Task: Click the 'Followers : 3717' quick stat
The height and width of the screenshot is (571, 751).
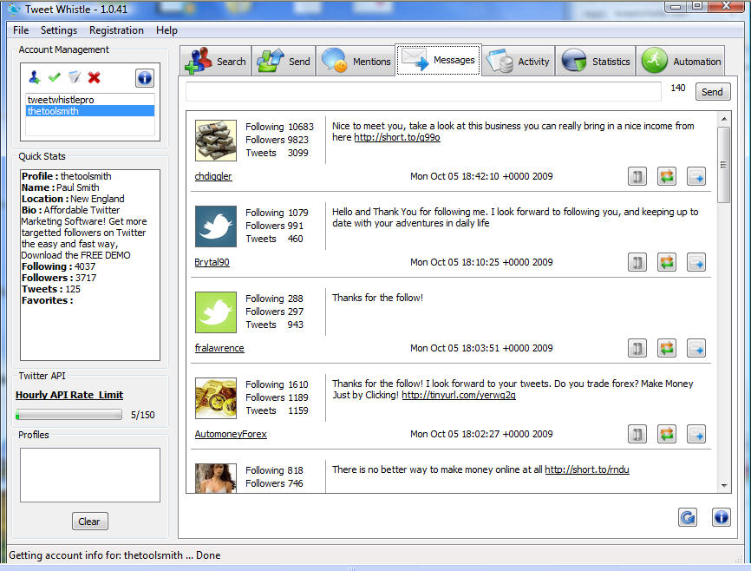Action: point(59,278)
